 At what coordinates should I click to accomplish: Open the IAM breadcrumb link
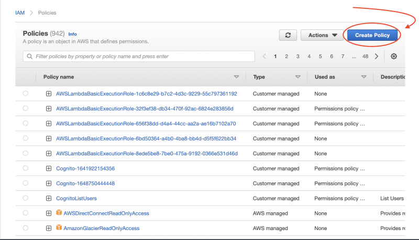pos(20,13)
